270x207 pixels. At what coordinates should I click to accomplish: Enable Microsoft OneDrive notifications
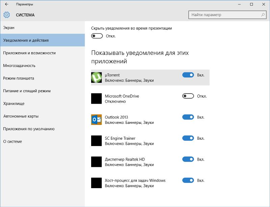point(188,96)
